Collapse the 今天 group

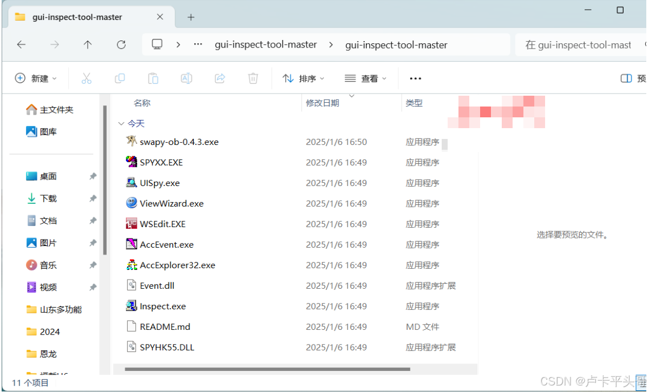click(x=121, y=124)
